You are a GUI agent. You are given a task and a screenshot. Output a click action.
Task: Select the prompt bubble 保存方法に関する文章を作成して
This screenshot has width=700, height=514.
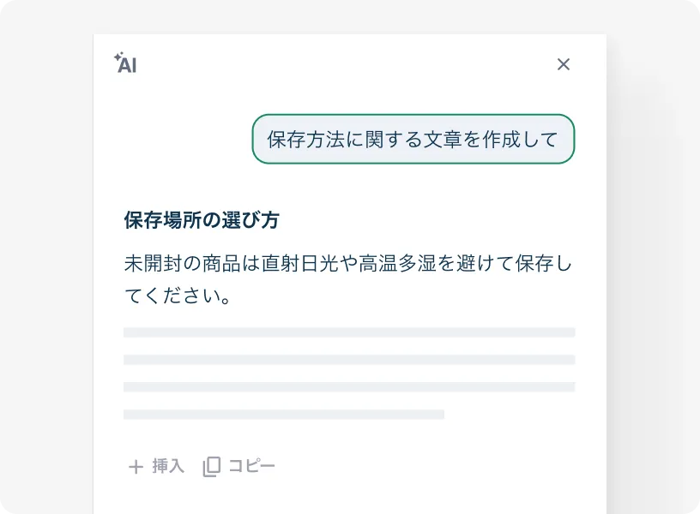413,139
